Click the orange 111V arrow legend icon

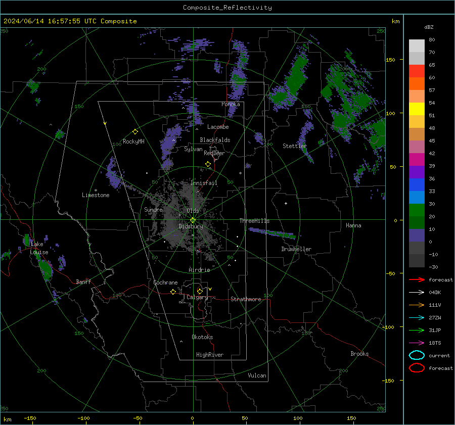tap(417, 305)
